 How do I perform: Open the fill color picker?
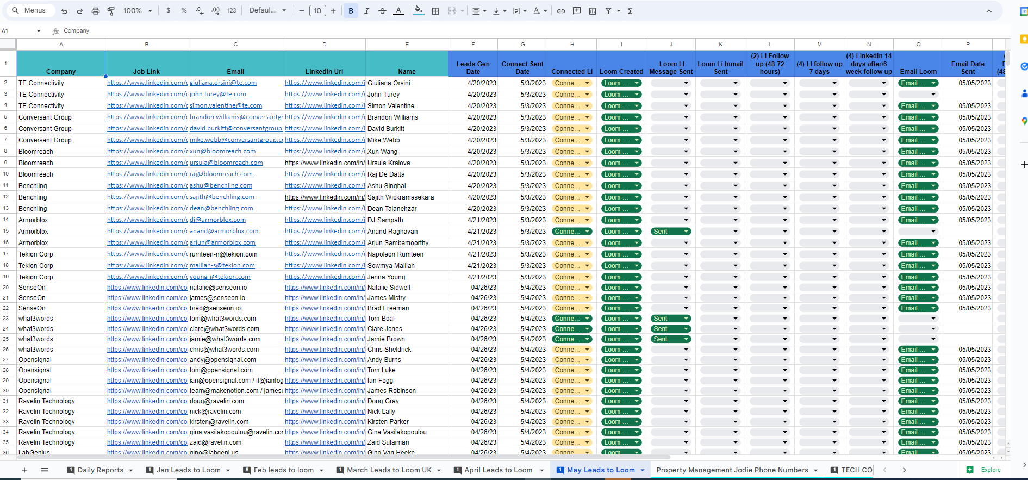click(418, 11)
